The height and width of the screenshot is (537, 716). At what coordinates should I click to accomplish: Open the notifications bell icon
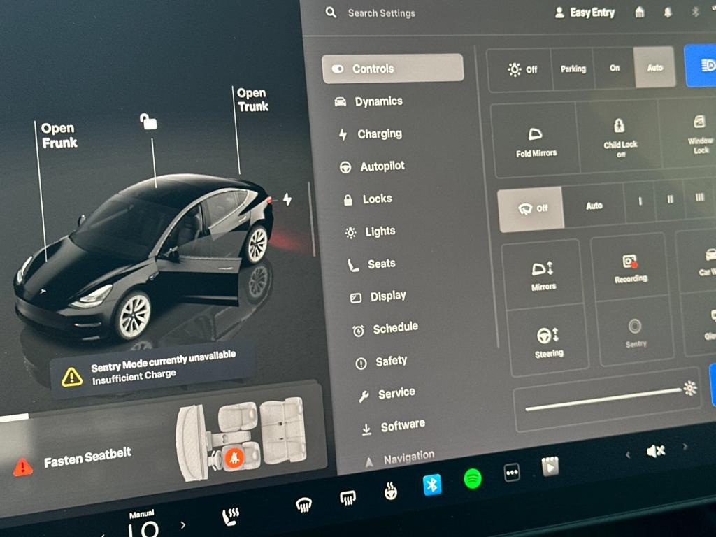click(x=668, y=13)
